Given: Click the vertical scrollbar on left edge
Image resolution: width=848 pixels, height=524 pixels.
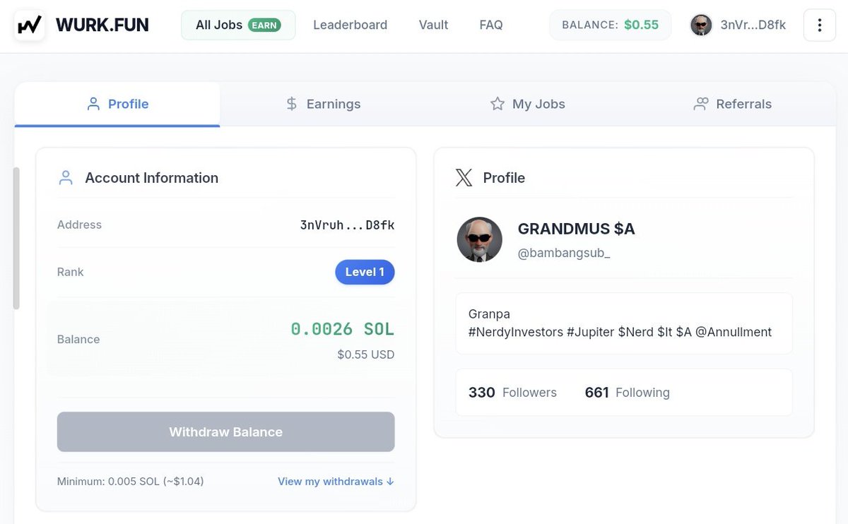Looking at the screenshot, I should coord(16,239).
